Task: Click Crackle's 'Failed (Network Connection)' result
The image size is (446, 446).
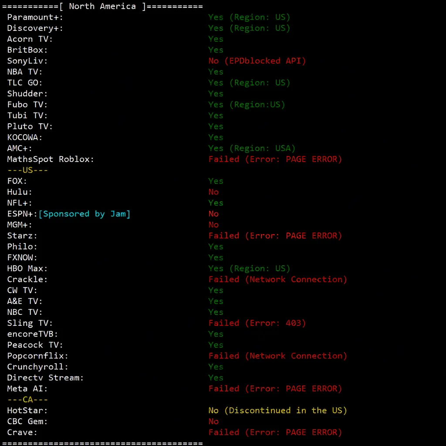Action: [277, 279]
